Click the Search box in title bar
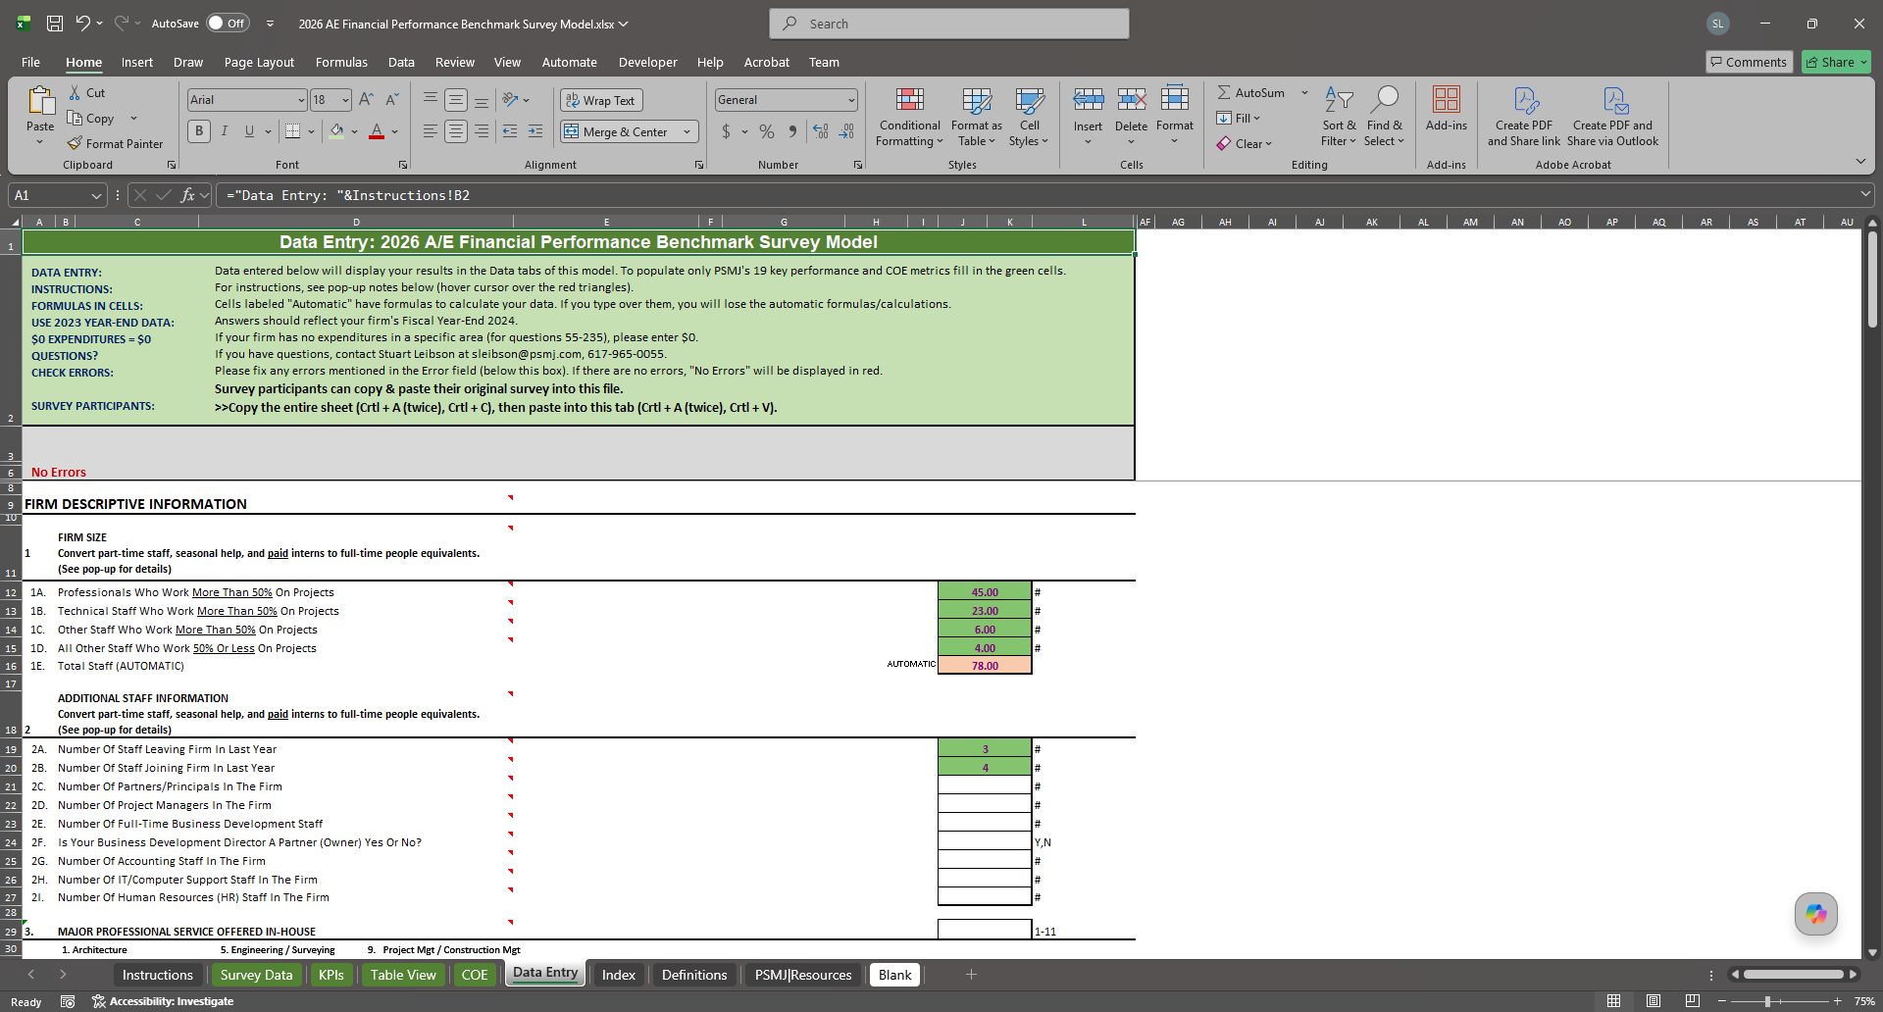The image size is (1883, 1012). click(949, 24)
